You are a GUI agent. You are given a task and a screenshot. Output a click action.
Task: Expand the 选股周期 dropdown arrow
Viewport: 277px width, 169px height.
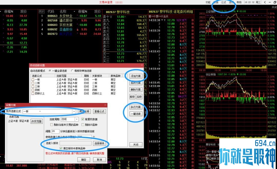point(77,119)
